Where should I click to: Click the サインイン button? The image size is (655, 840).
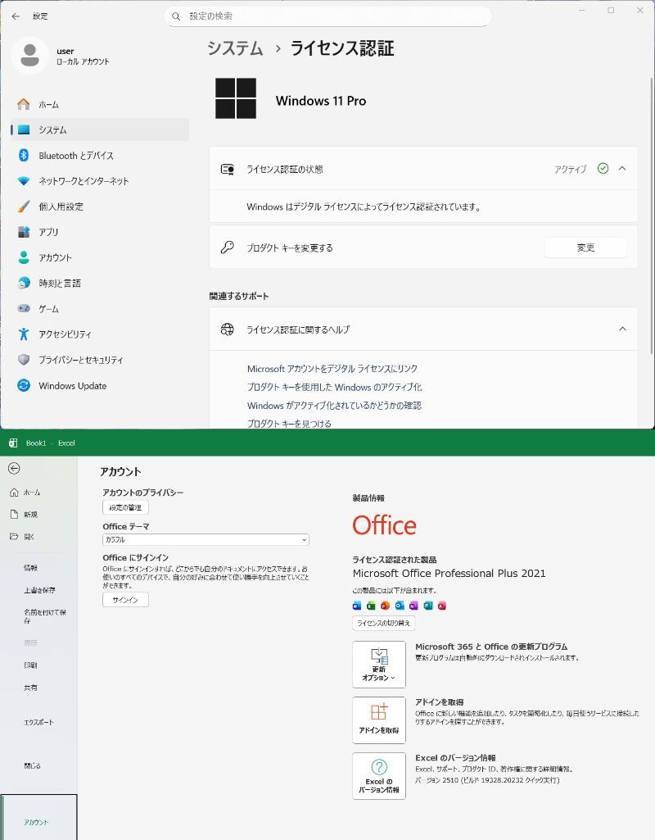[125, 600]
